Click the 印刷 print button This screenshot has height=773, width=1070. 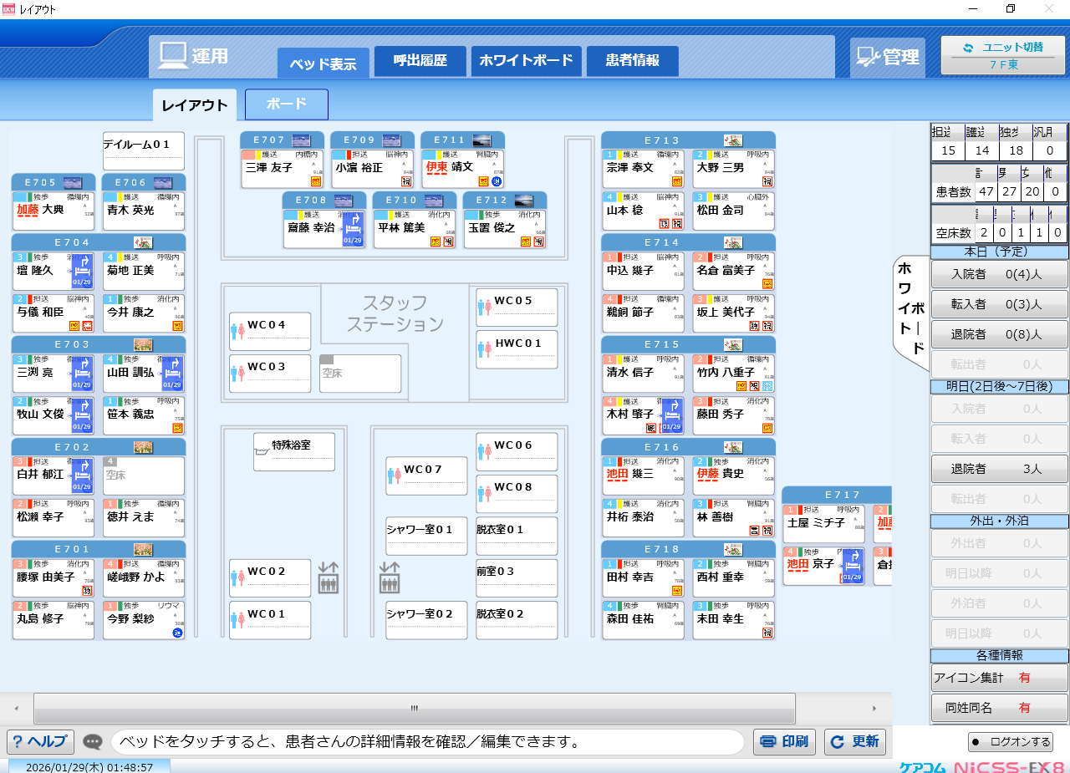pyautogui.click(x=784, y=741)
